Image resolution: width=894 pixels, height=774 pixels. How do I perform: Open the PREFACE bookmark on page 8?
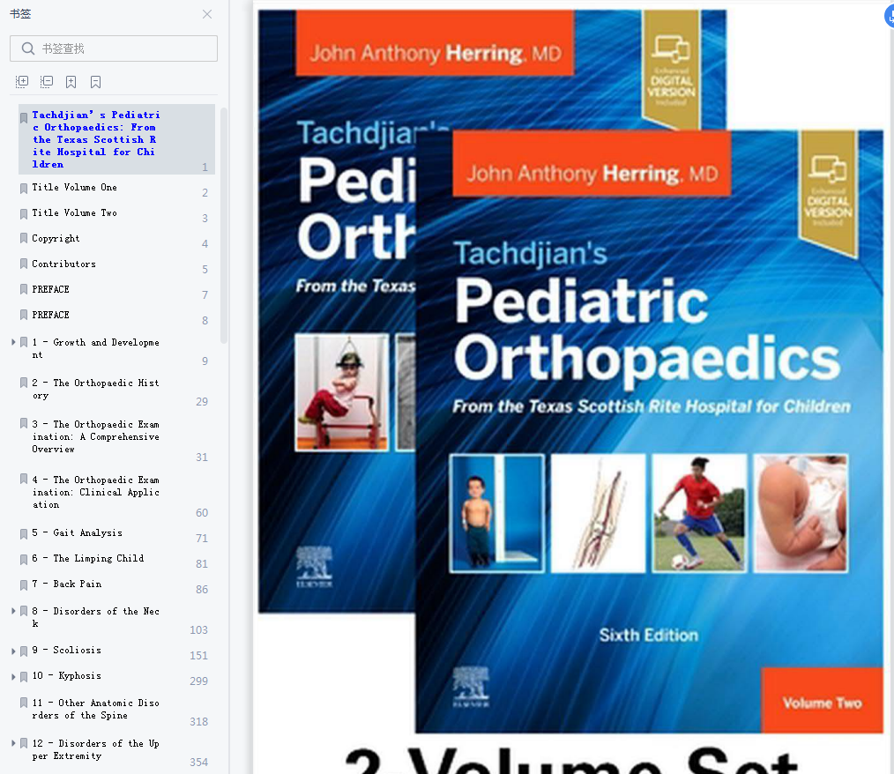(51, 316)
